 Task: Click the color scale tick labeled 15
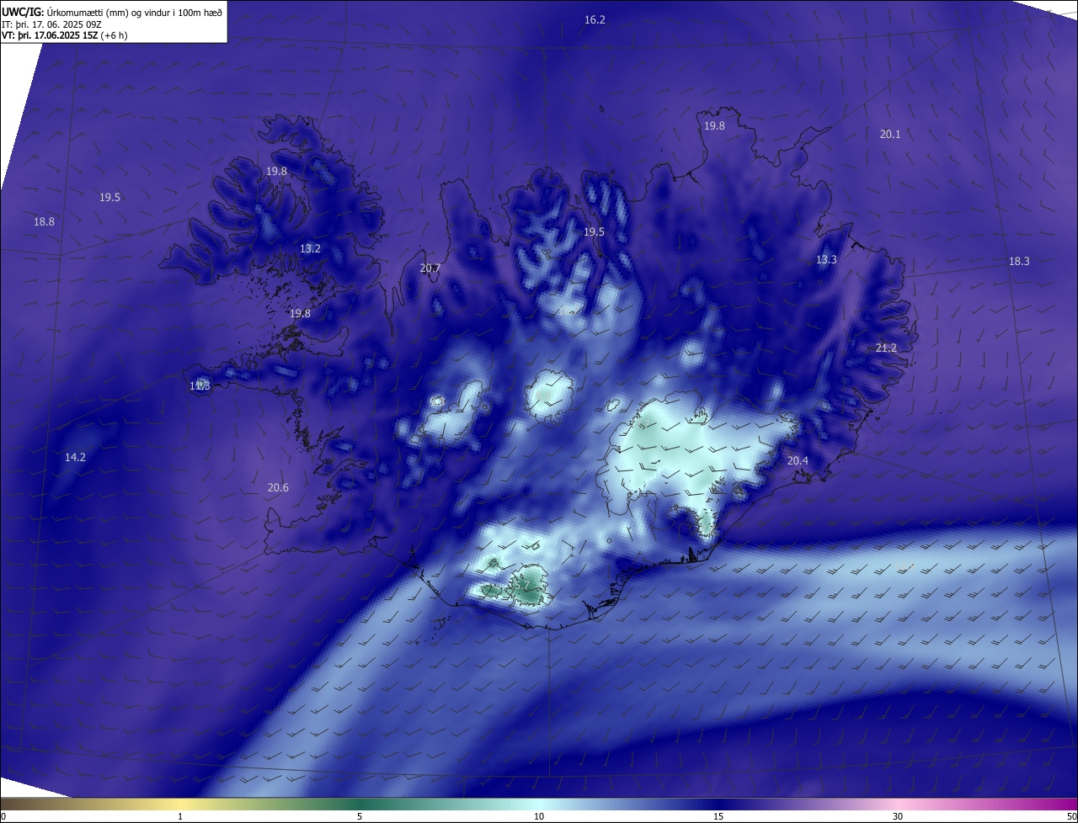[718, 816]
